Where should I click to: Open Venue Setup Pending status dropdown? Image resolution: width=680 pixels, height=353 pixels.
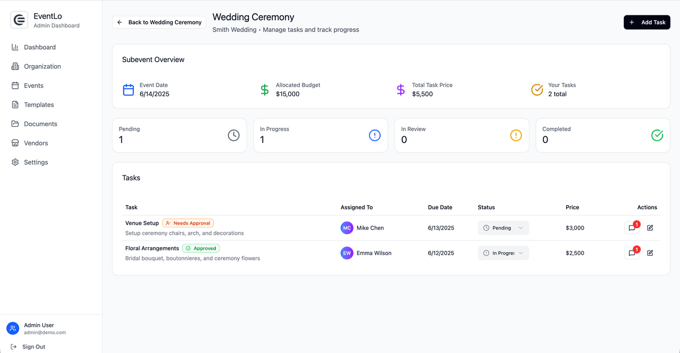coord(503,228)
